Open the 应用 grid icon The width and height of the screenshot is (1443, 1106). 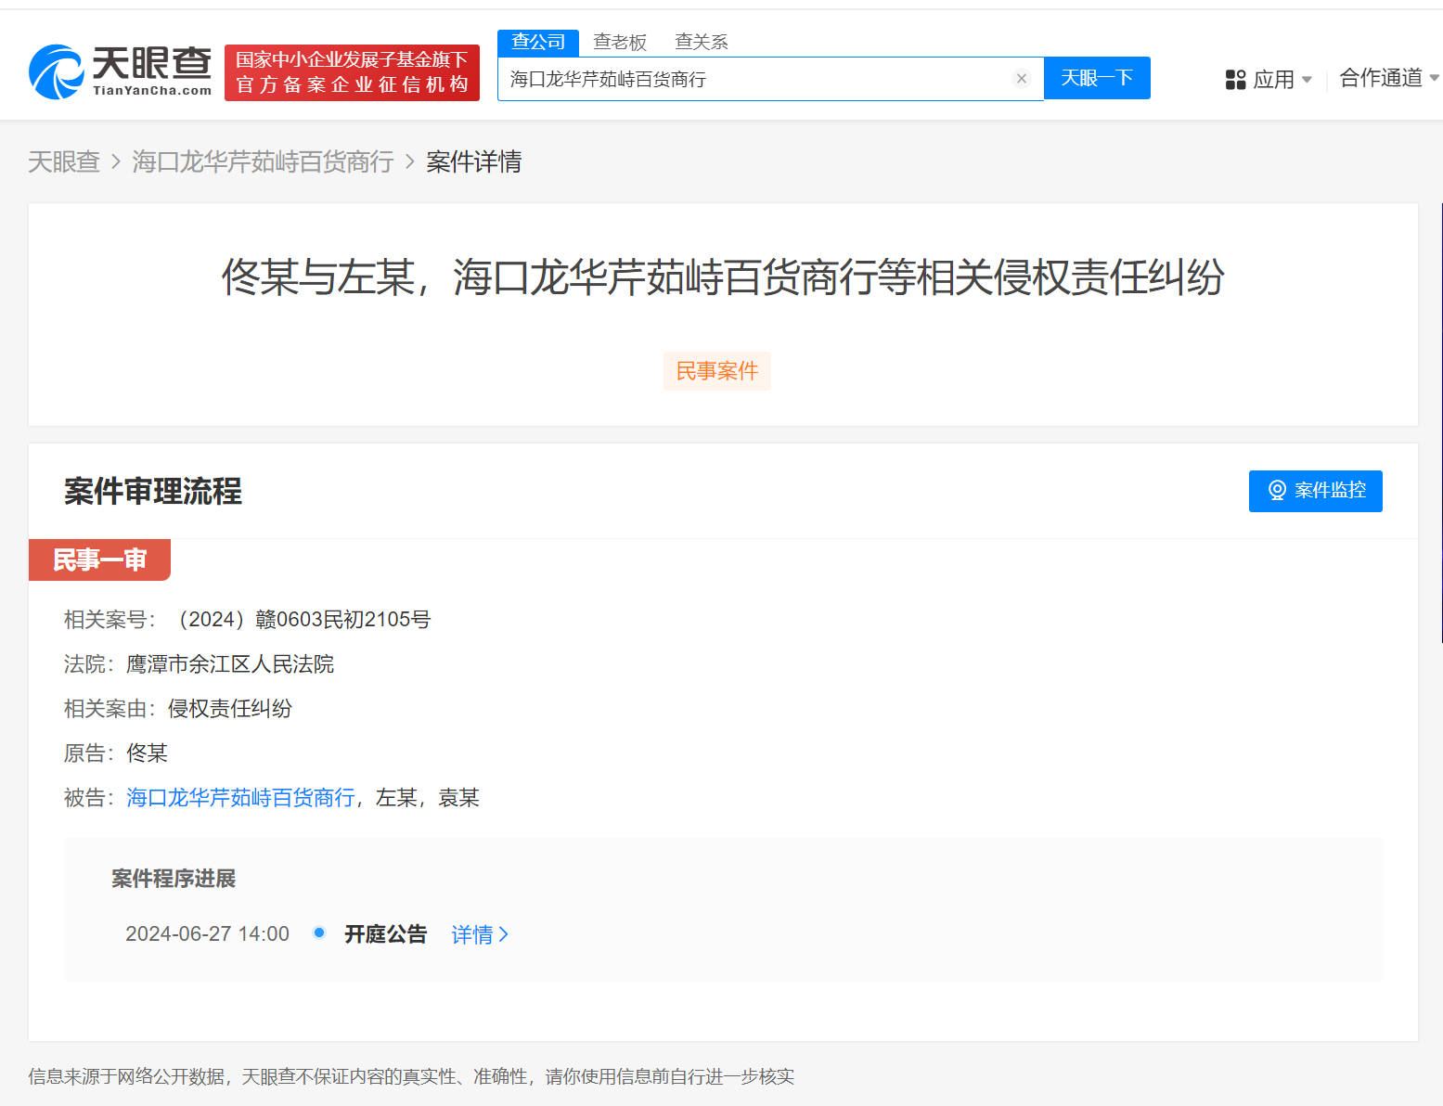(x=1235, y=80)
